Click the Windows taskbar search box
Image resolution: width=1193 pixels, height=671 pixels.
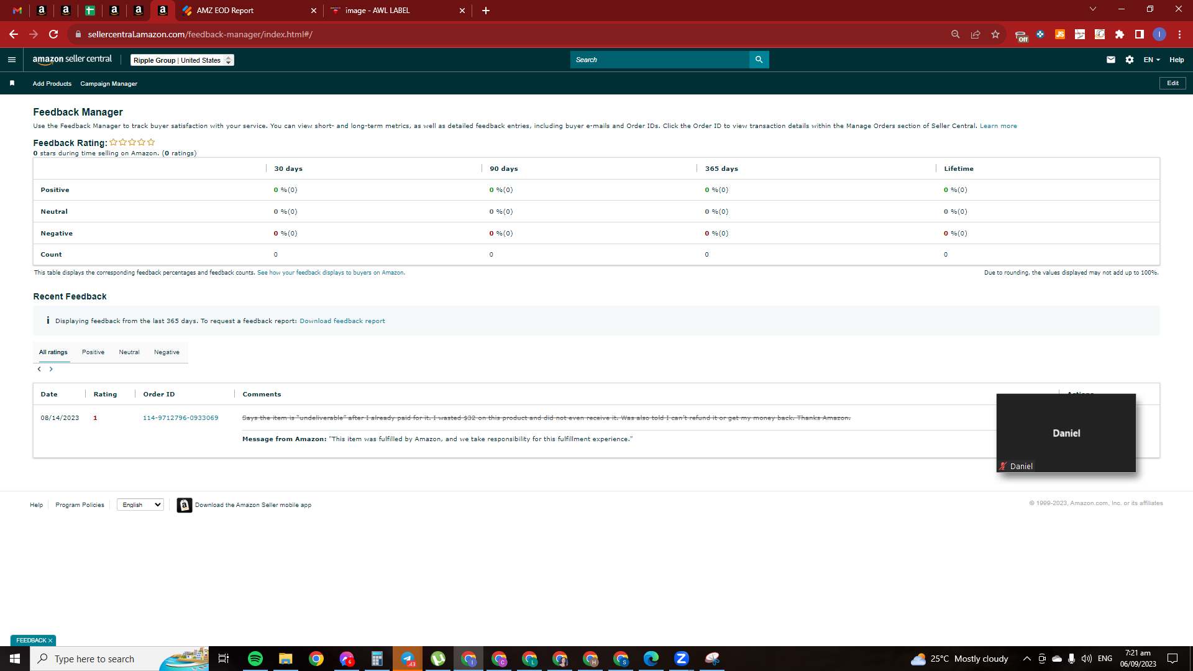pos(119,659)
